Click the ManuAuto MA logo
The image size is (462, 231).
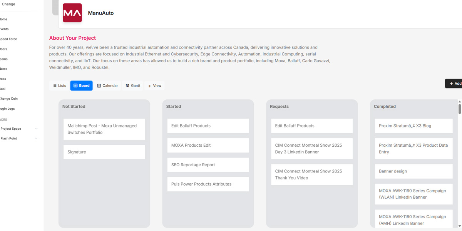[x=72, y=13]
